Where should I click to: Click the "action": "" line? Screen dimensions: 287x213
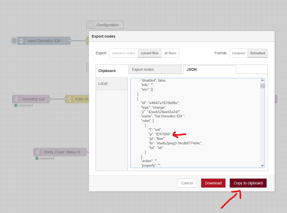pos(149,161)
